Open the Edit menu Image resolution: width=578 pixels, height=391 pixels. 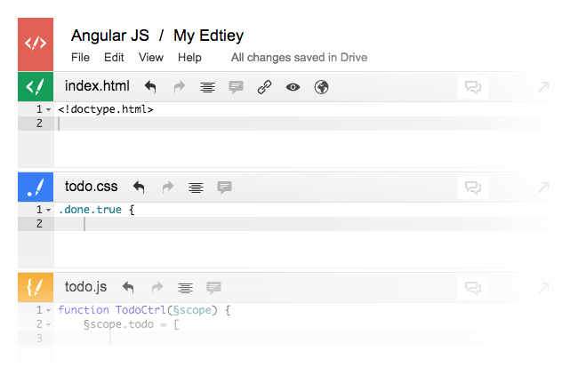pyautogui.click(x=114, y=58)
